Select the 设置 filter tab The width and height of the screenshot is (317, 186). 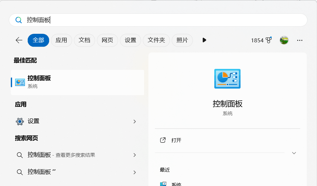pos(130,40)
